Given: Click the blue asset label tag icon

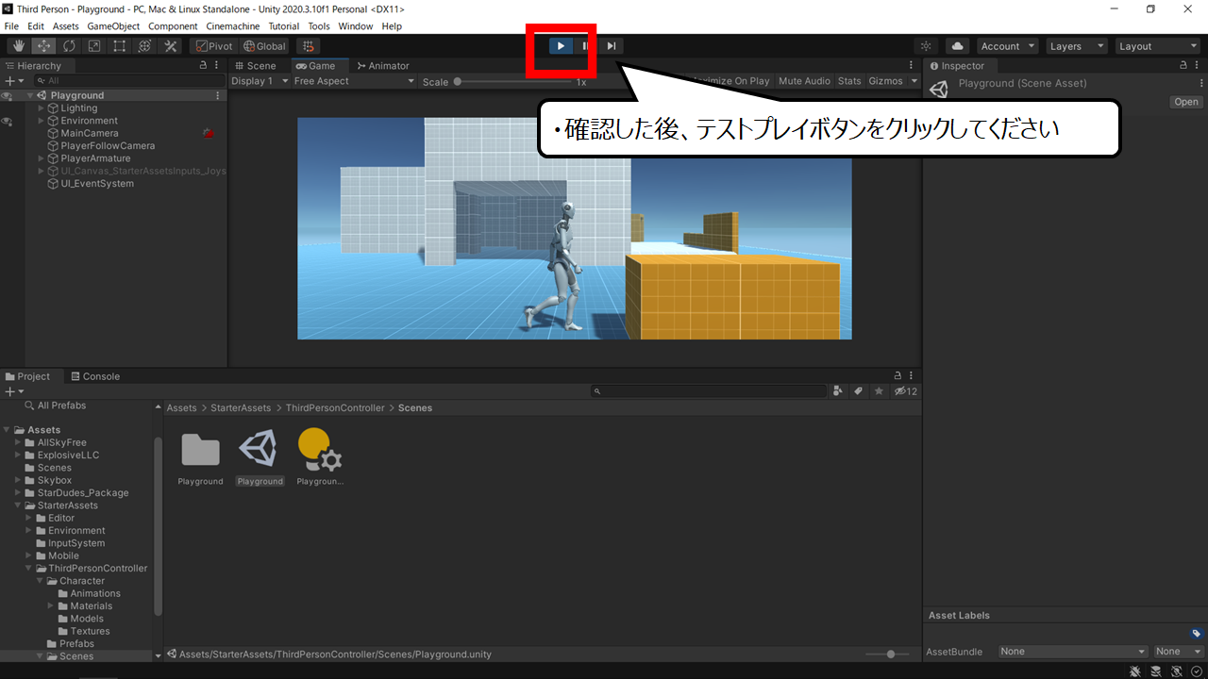Looking at the screenshot, I should (x=1197, y=634).
